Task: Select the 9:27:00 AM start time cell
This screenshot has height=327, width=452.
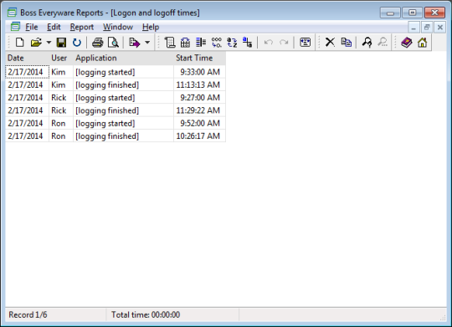Action: (199, 97)
